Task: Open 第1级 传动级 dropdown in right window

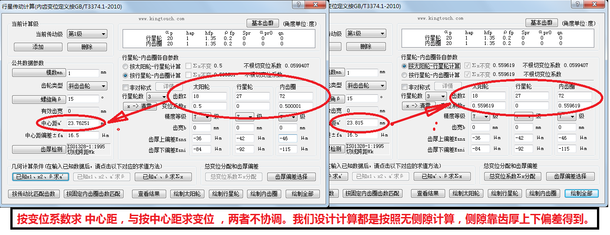Action: [x=366, y=34]
